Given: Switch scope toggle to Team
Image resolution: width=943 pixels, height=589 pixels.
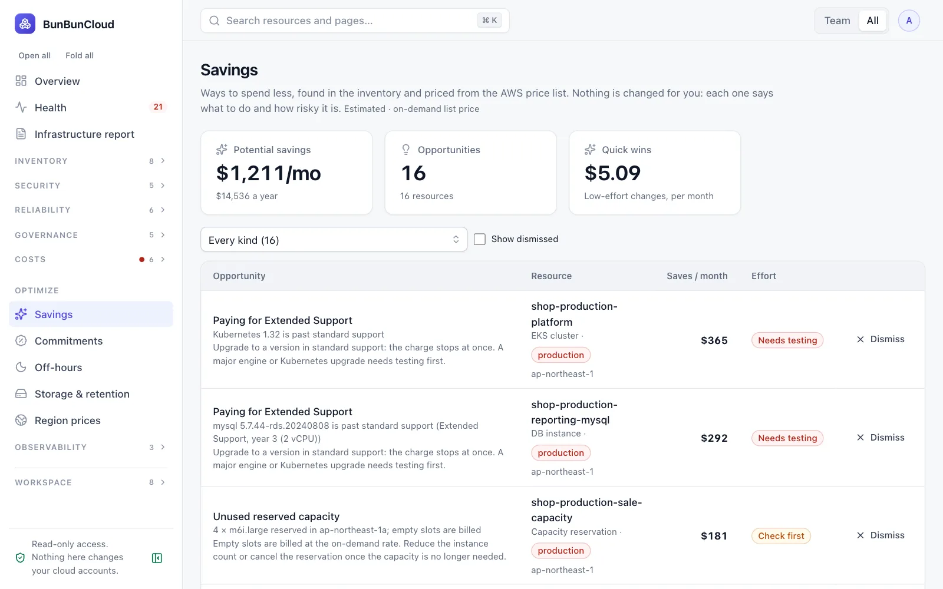Looking at the screenshot, I should [x=837, y=21].
